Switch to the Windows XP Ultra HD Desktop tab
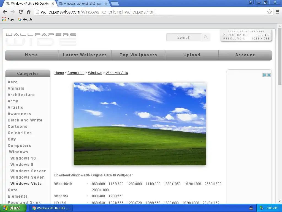Image resolution: width=282 pixels, height=212 pixels. (30, 4)
